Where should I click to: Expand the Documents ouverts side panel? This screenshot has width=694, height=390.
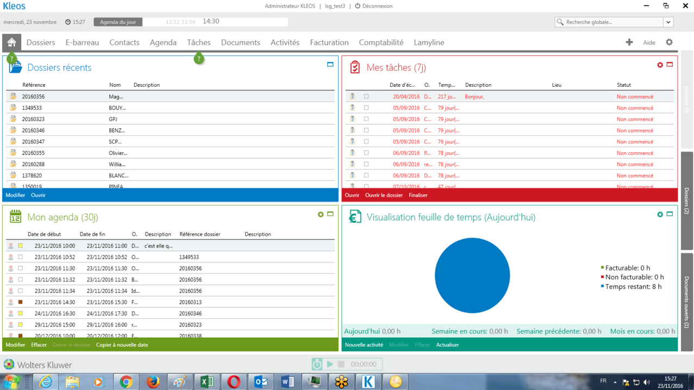tap(687, 302)
